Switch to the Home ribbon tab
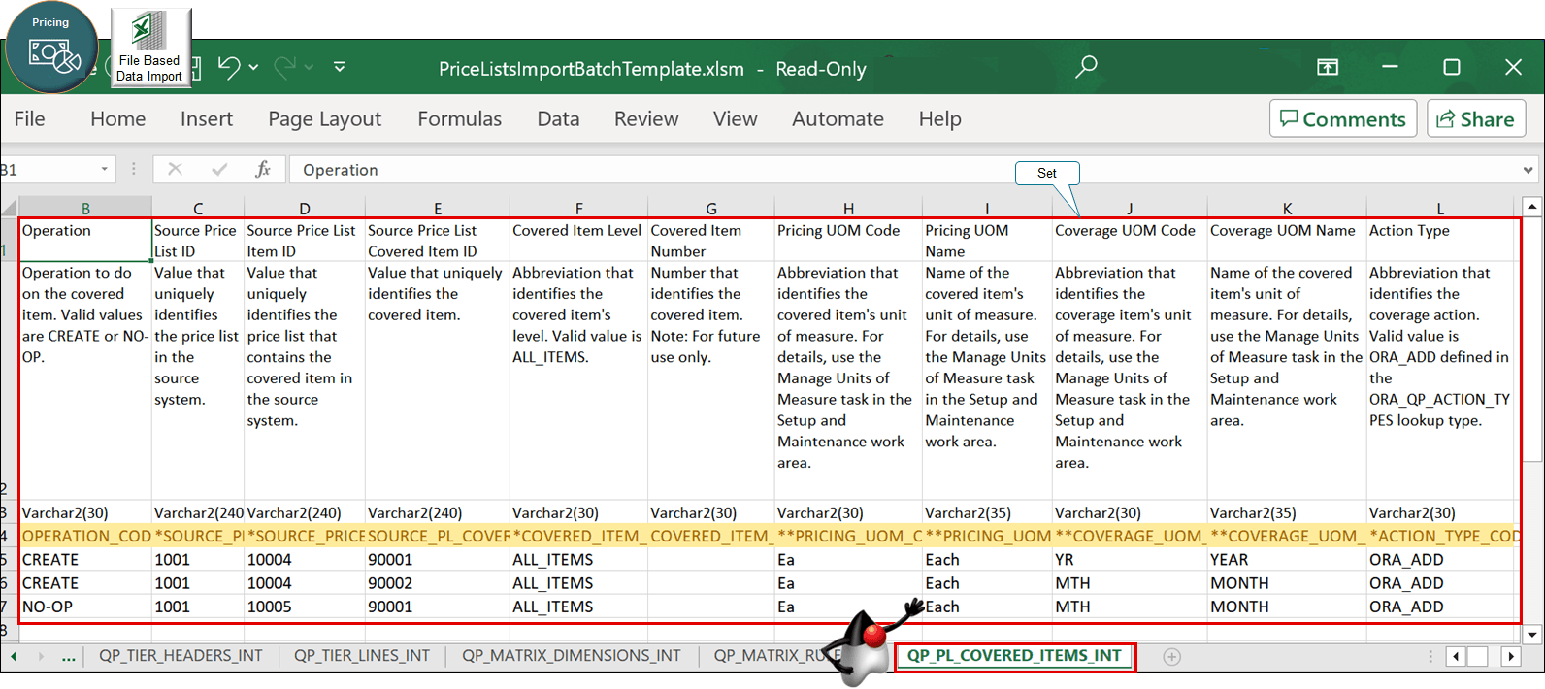Viewport: 1545px width, 689px height. [x=117, y=118]
